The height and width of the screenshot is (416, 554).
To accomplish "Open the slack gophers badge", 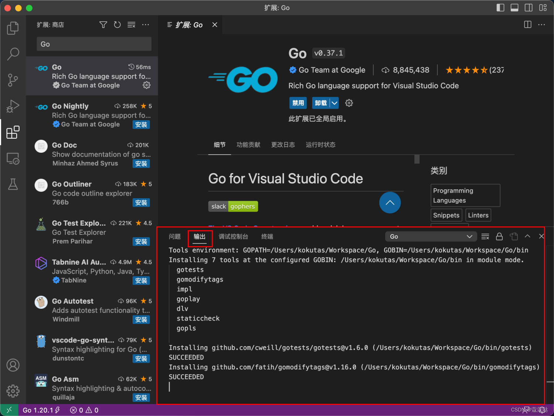I will 233,206.
